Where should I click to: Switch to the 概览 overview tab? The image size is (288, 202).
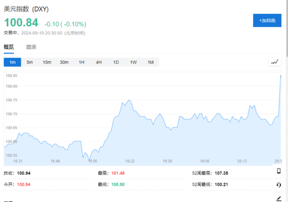(8, 47)
